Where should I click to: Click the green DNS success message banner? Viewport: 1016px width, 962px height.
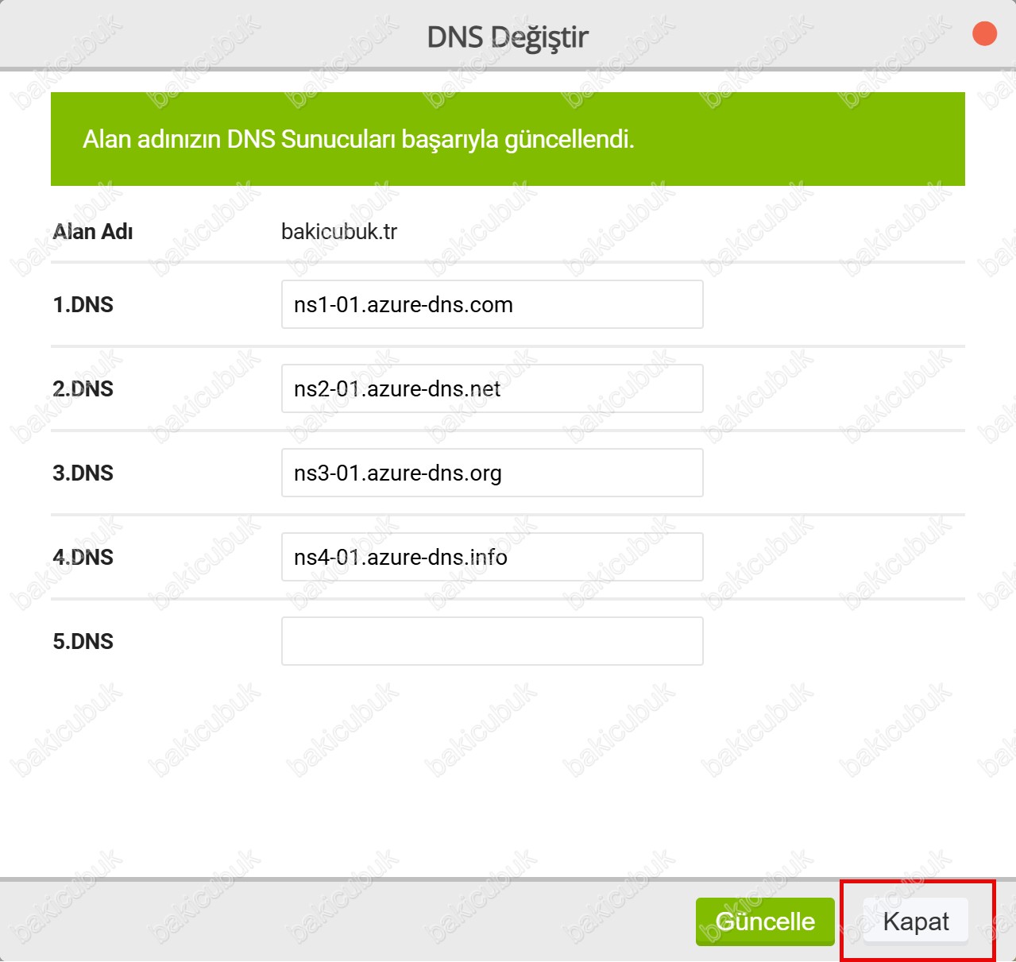click(508, 139)
